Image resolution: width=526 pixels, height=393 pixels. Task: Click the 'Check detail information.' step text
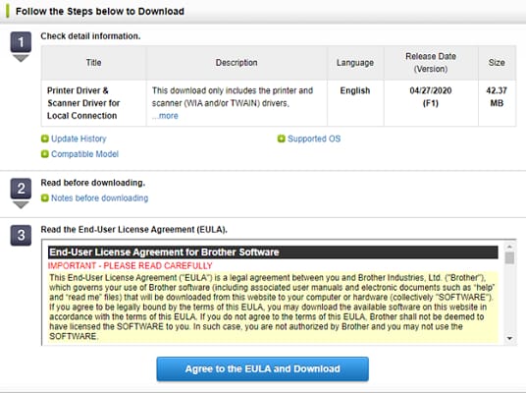pyautogui.click(x=90, y=36)
